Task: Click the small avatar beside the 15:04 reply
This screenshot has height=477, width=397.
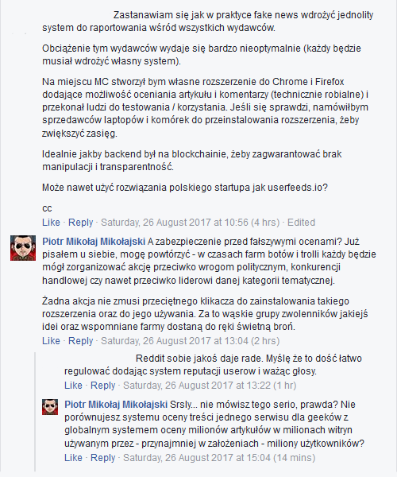Action: (50, 407)
